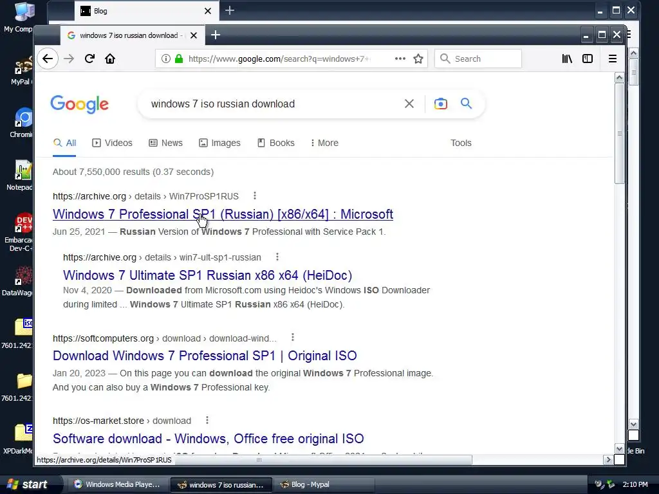Screen dimensions: 659x494
Task: Close the Blog tab in background window
Action: pos(208,11)
